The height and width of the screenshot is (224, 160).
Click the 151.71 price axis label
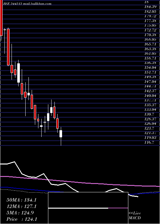tap(151, 72)
